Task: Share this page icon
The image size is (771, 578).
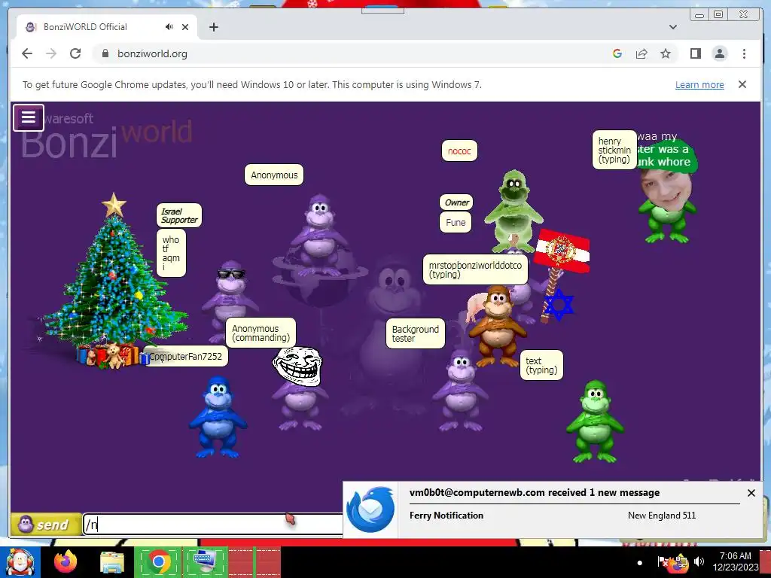Action: 641,53
